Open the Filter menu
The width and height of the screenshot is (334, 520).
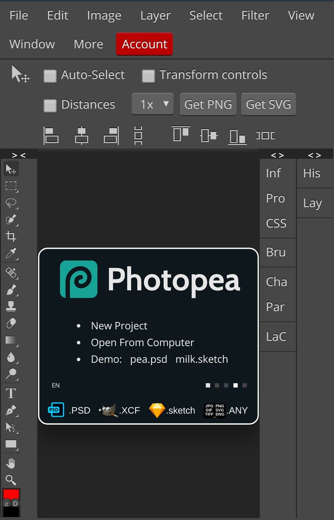tap(255, 15)
